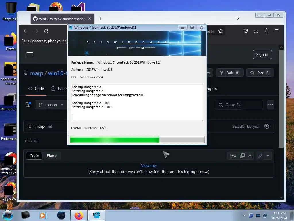Screen dimensions: 294x221
Task: Click the IconPack installer title bar icon
Action: coord(71,27)
